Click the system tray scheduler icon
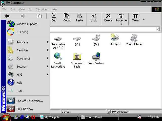This screenshot has width=162, height=121. click(139, 117)
